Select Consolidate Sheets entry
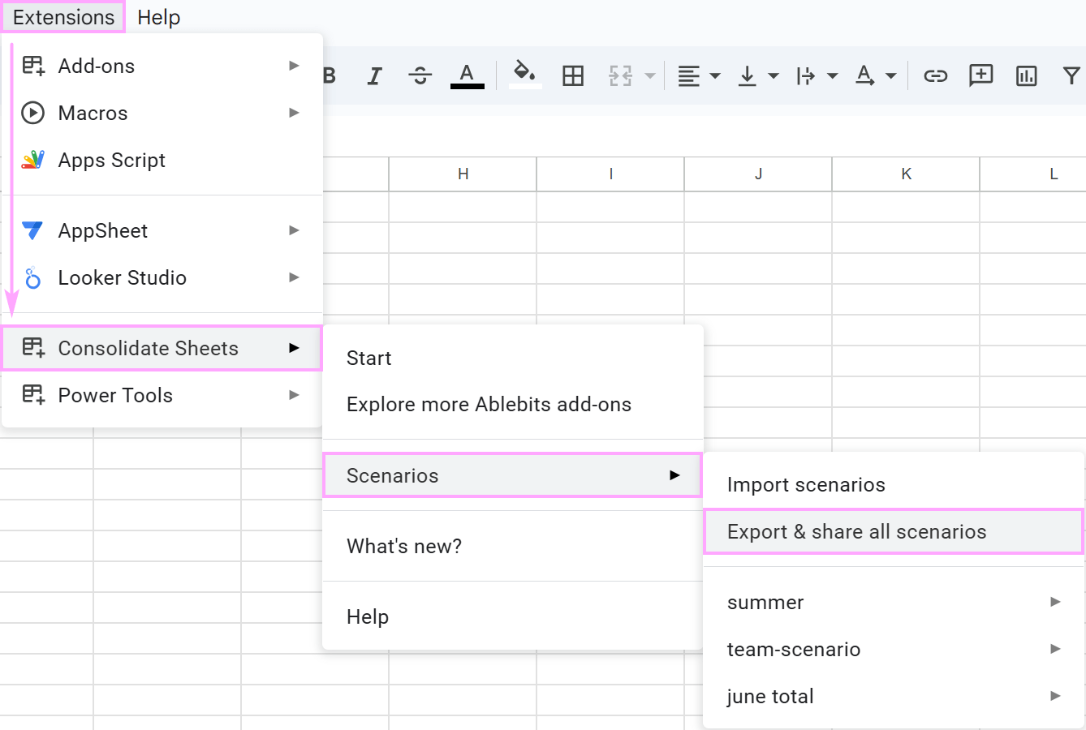The image size is (1086, 730). point(162,348)
